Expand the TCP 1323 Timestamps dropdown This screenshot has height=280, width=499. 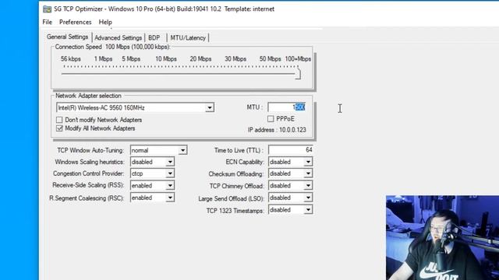point(290,210)
